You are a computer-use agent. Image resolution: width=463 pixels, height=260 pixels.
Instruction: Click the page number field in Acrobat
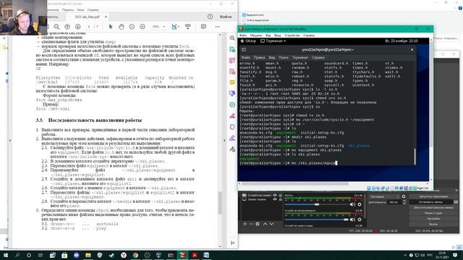89,27
